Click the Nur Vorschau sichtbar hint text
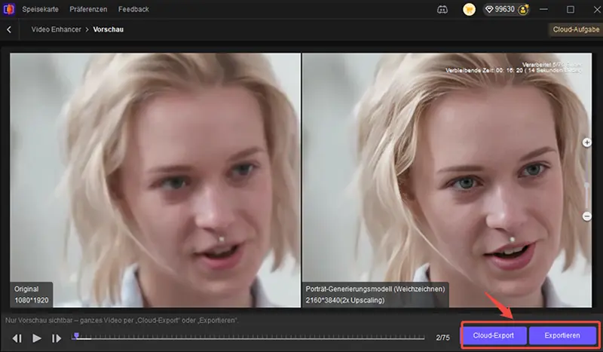The width and height of the screenshot is (603, 352). tap(121, 320)
